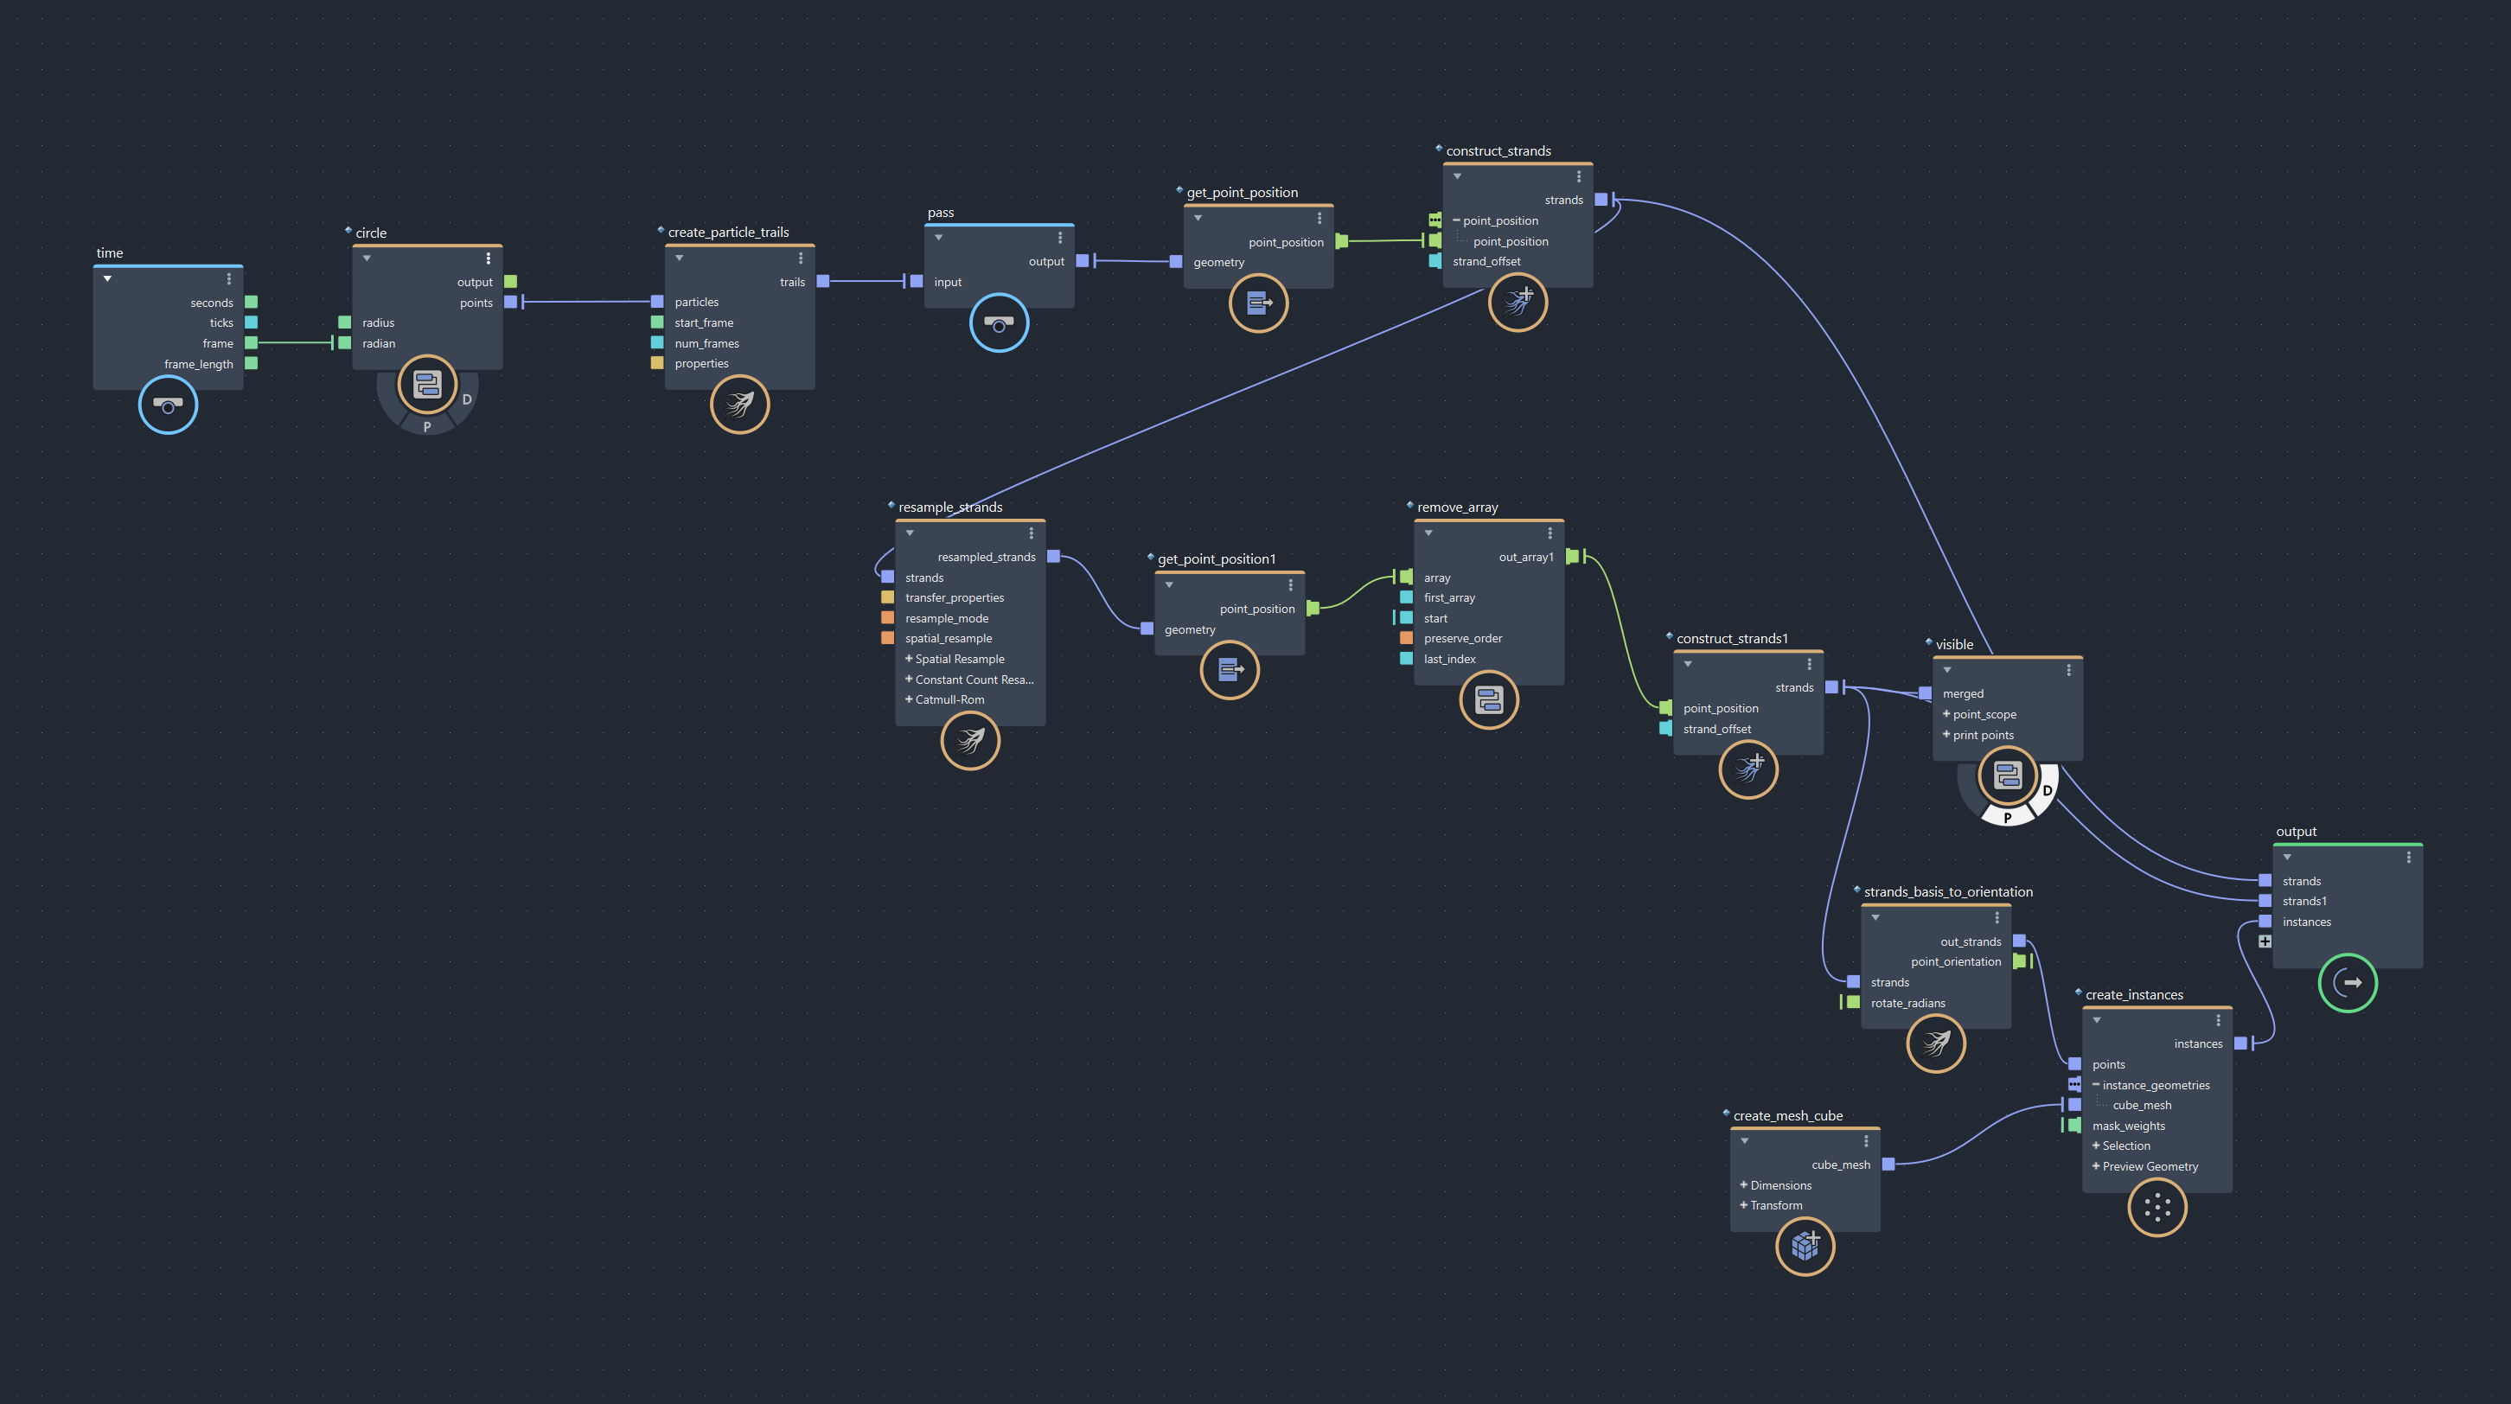The width and height of the screenshot is (2511, 1404).
Task: Click the circle node compound icon
Action: 427,385
